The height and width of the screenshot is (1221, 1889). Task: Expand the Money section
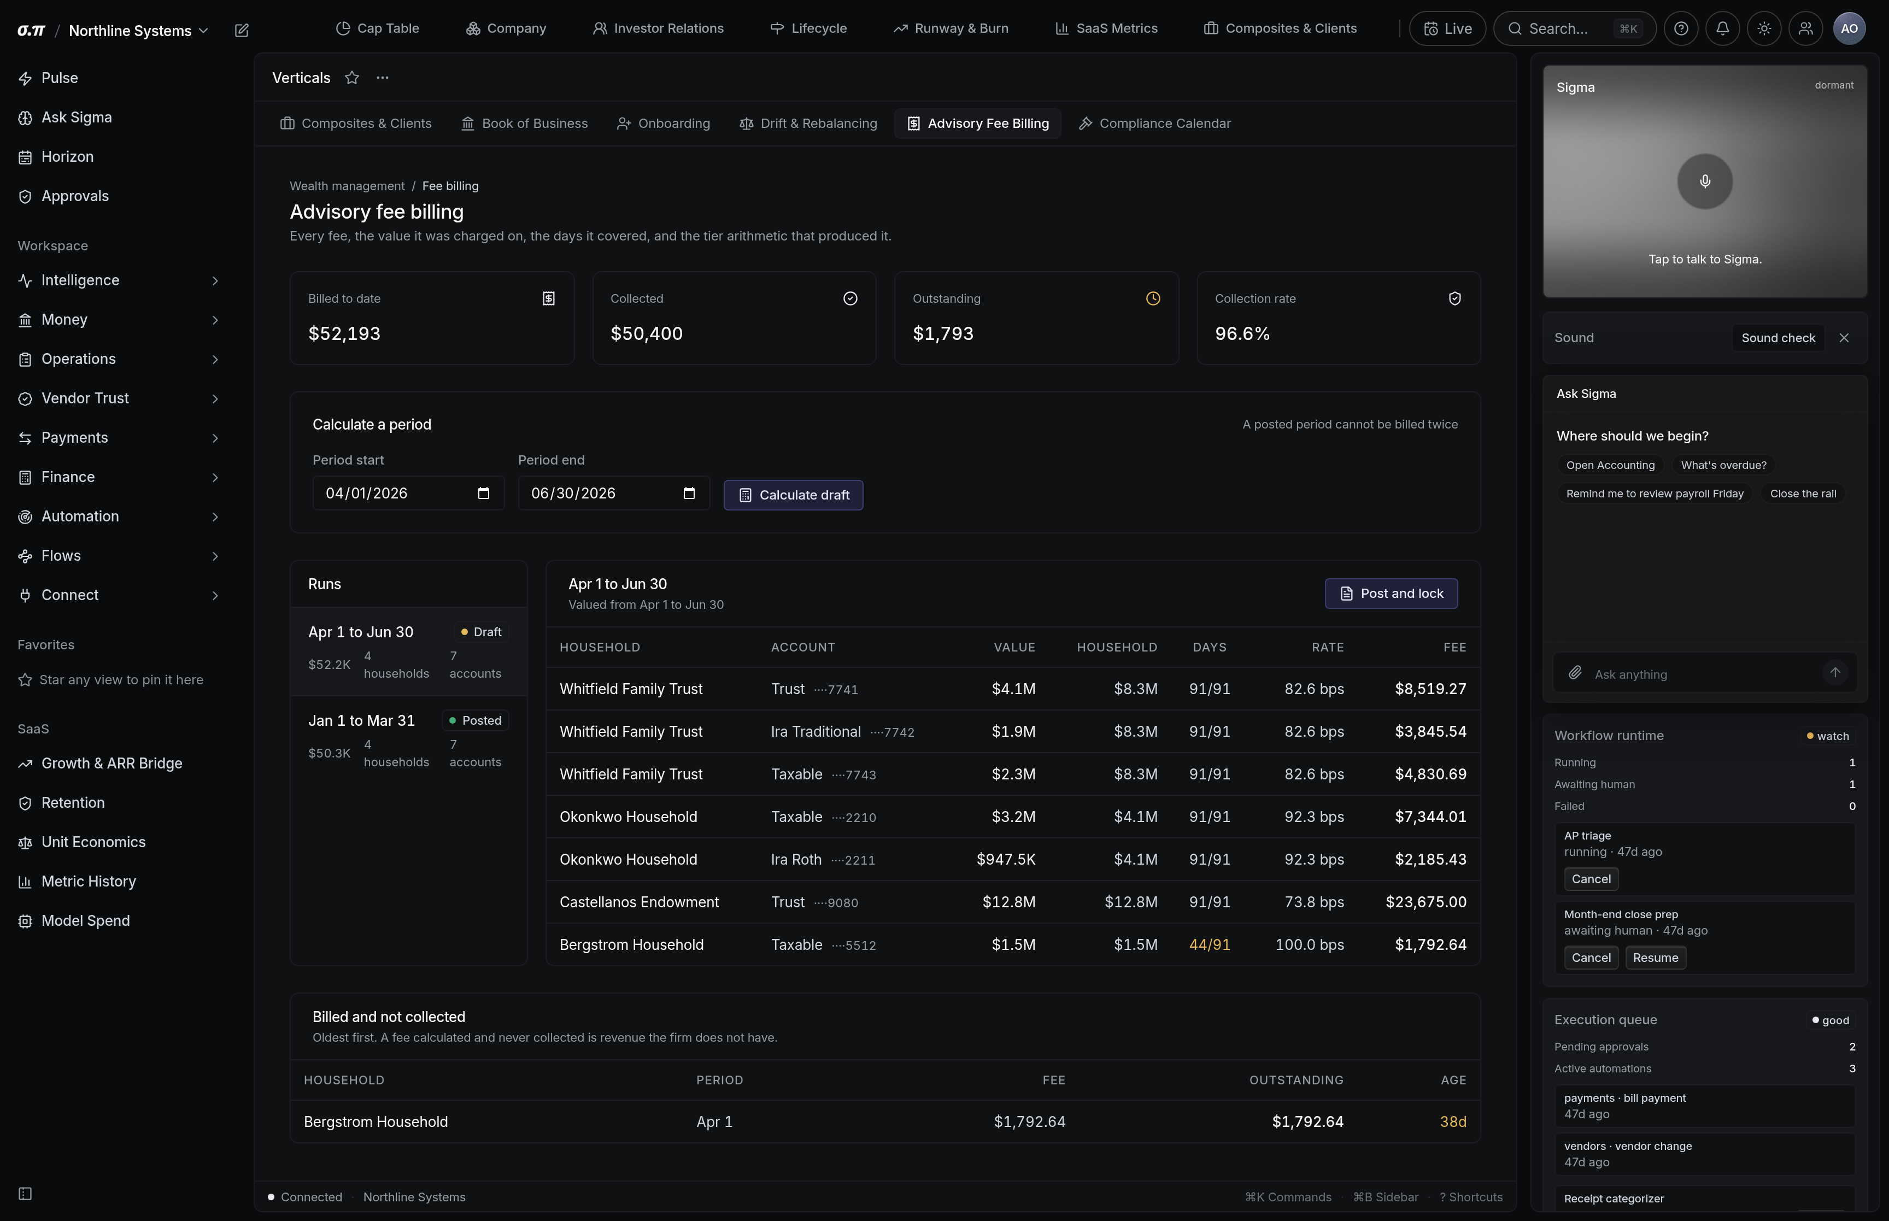119,320
